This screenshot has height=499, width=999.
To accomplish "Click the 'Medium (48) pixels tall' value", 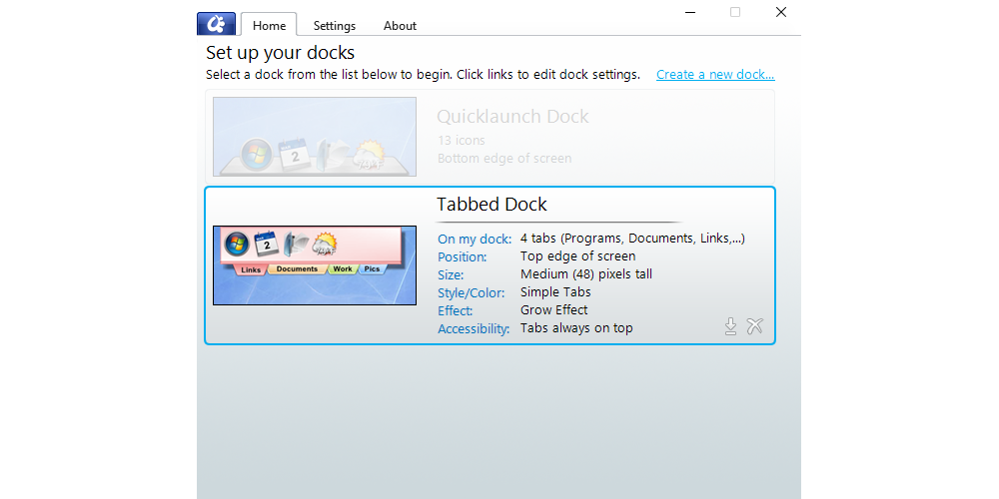I will click(586, 273).
